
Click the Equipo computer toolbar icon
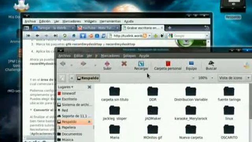pyautogui.click(x=191, y=65)
